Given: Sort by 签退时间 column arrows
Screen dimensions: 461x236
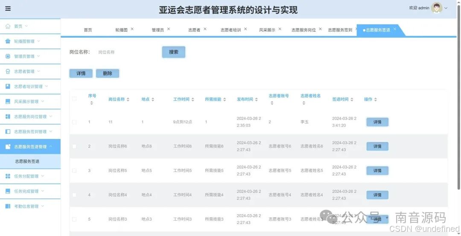Looking at the screenshot, I should tap(352, 100).
